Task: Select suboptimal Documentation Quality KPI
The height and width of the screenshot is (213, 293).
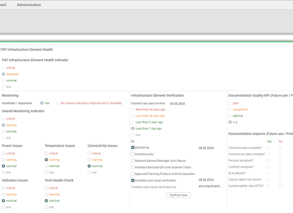Action: [230, 110]
